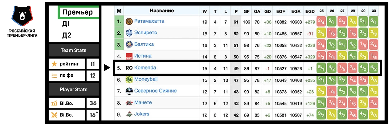Viewport: 390px width, 126px height.
Task: Open the Komenda team link
Action: click(x=145, y=68)
